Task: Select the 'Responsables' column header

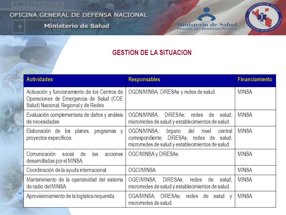Action: (x=180, y=81)
